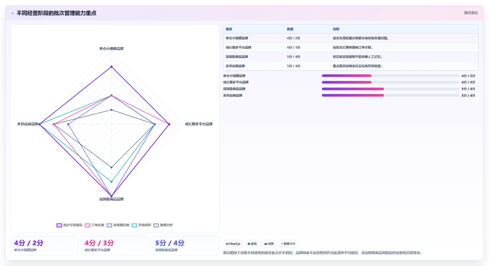Click the Chart.js tag
Image resolution: width=489 pixels, height=266 pixels.
233,244
